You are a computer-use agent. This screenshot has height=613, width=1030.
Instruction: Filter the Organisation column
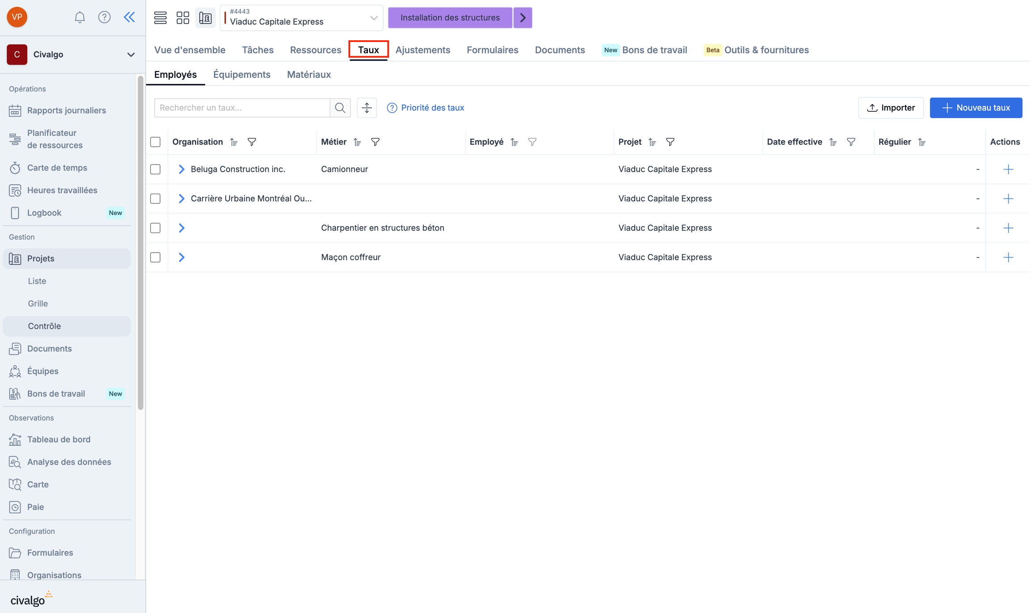(252, 142)
